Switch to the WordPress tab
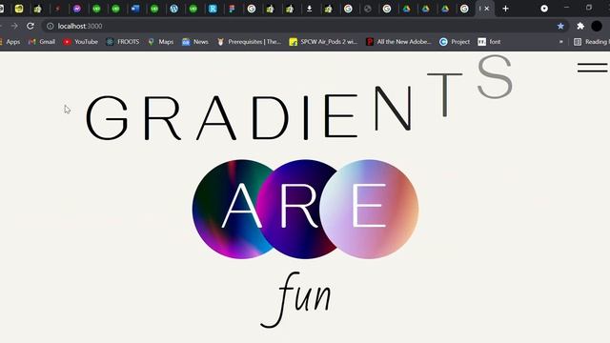610x343 pixels. click(x=173, y=9)
